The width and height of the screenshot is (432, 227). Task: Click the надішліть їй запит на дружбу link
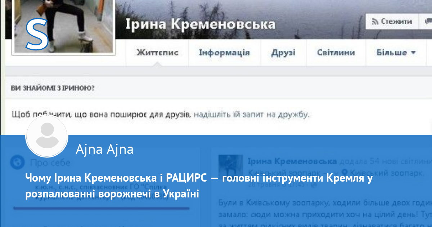251,115
